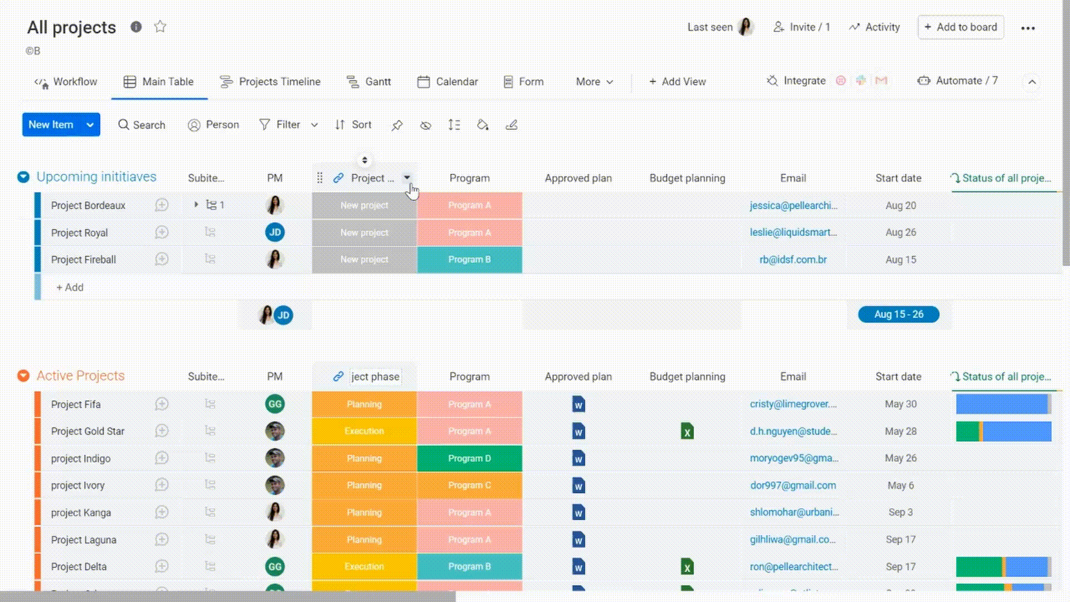Open Integrate center
The width and height of the screenshot is (1070, 602).
coord(796,81)
